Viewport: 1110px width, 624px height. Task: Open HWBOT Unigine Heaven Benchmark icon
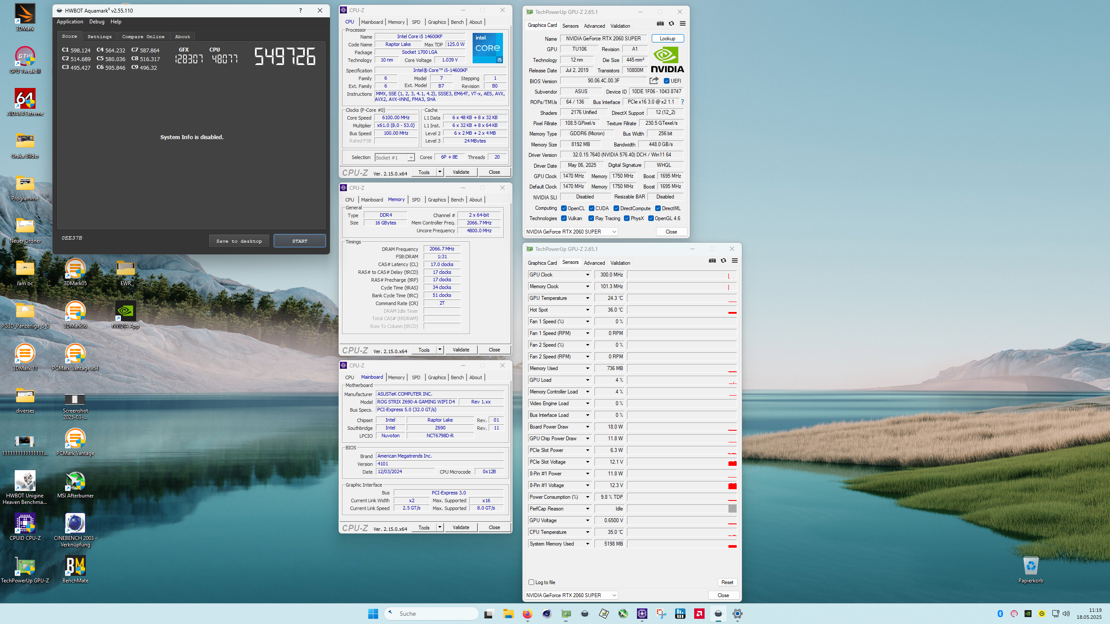tap(25, 487)
